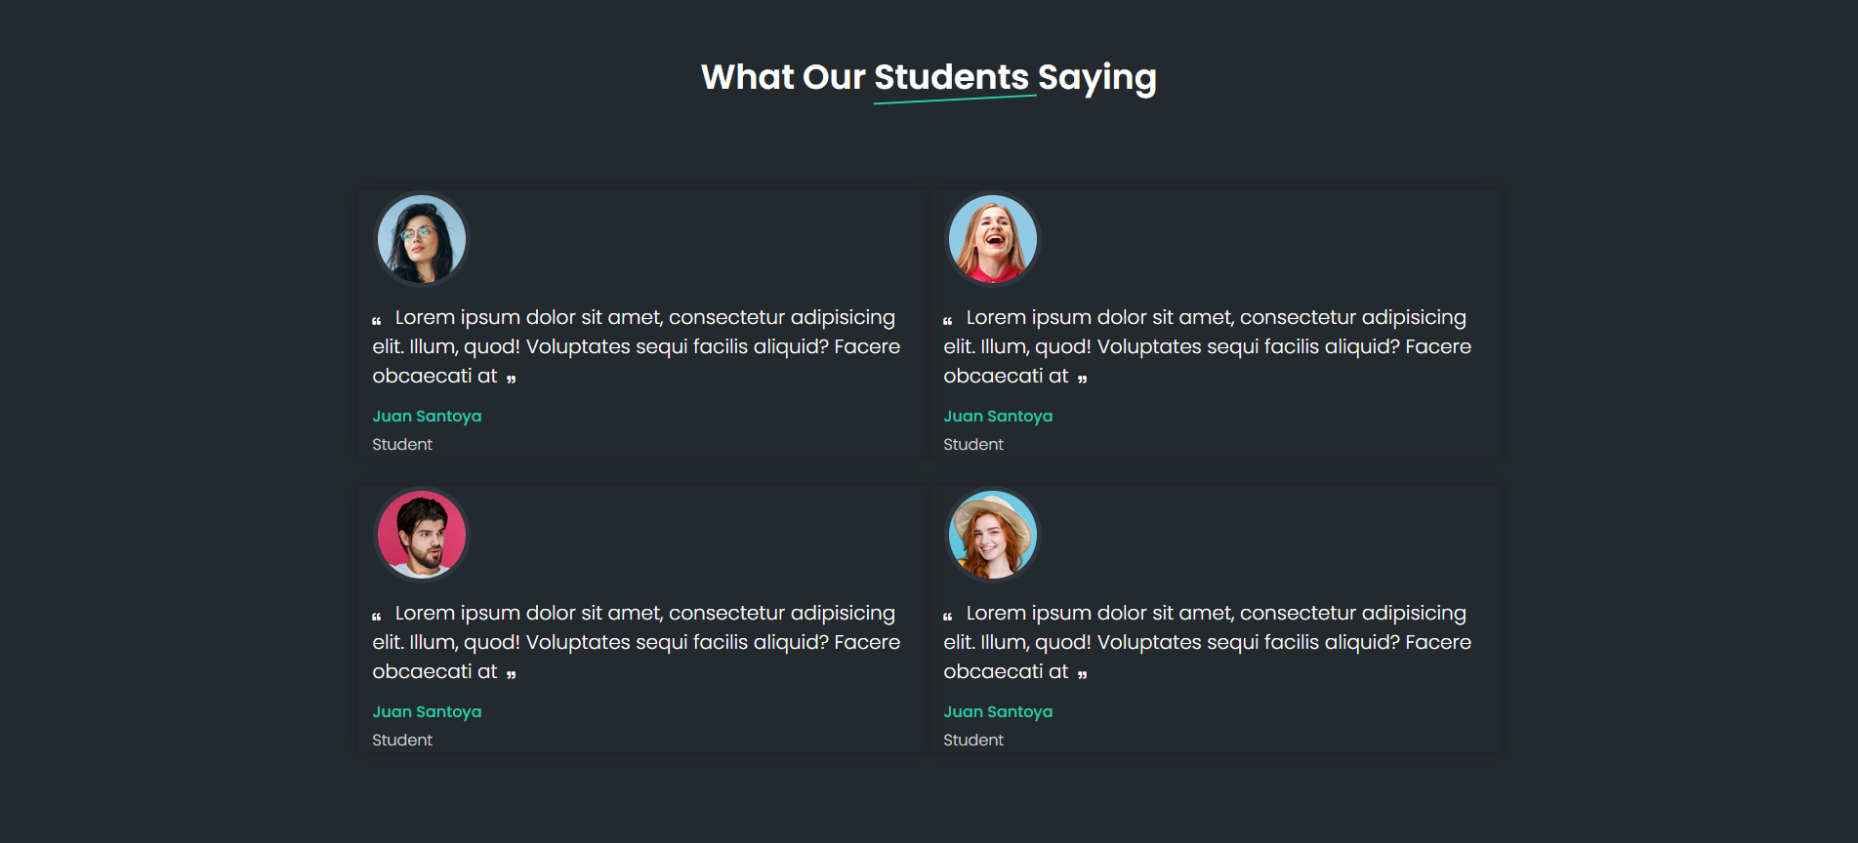Click the laughing blonde woman's avatar

point(993,239)
